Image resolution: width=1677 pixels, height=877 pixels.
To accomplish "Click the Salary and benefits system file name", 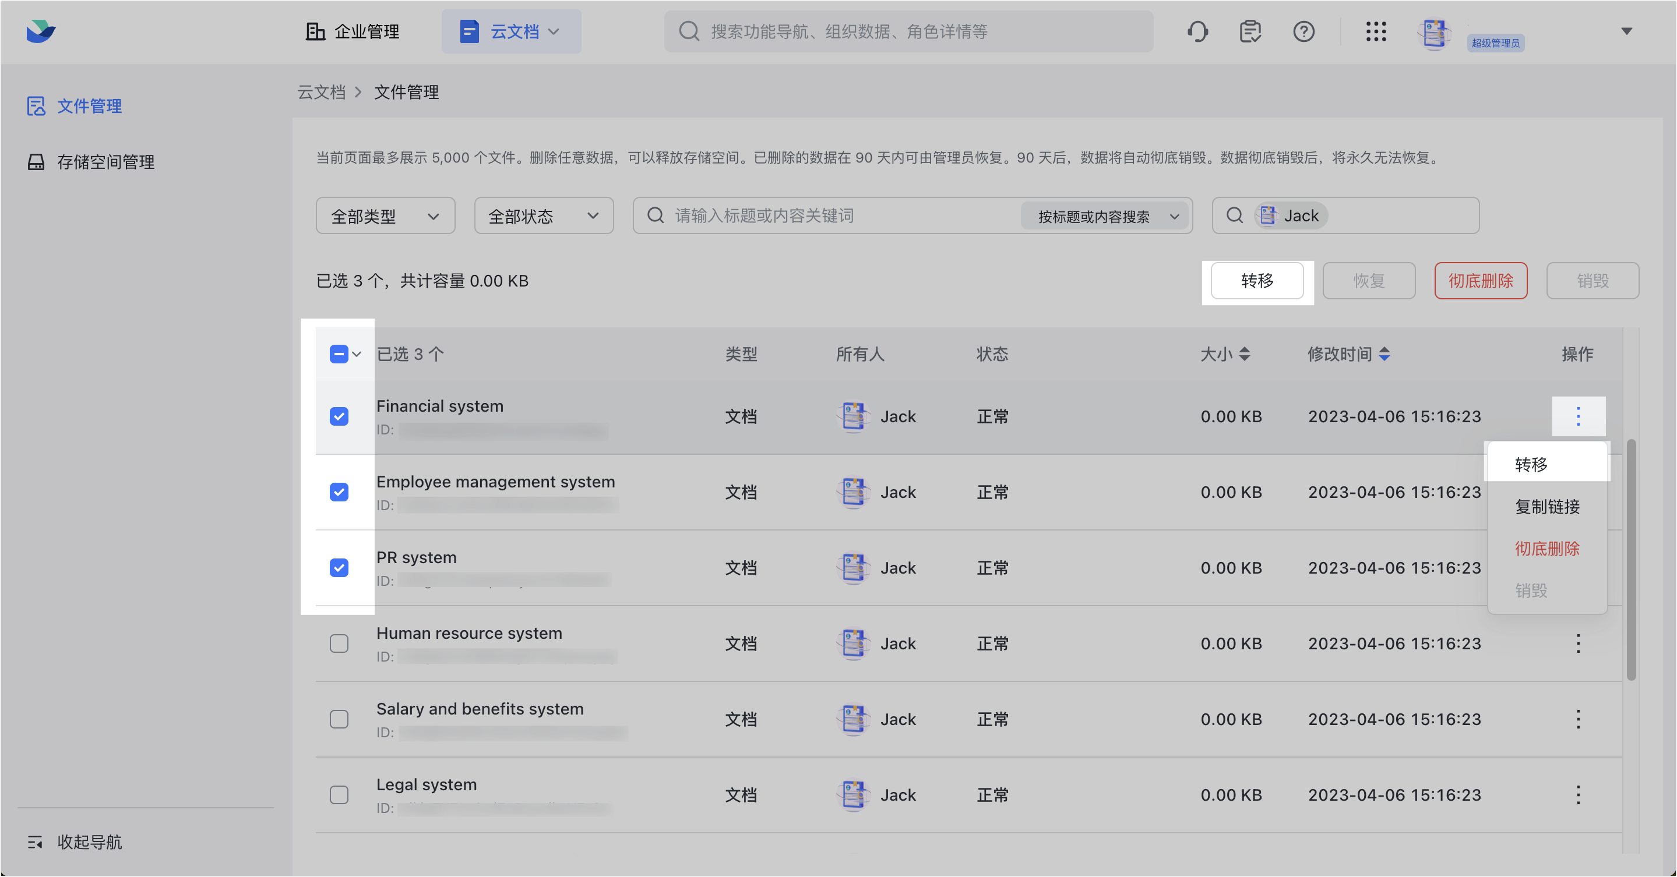I will coord(480,709).
